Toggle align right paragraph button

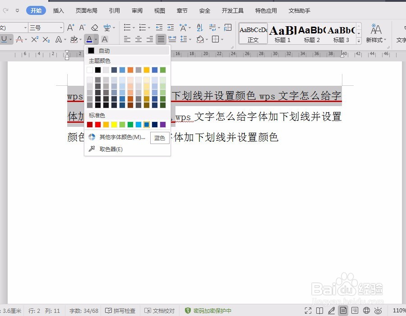point(150,39)
